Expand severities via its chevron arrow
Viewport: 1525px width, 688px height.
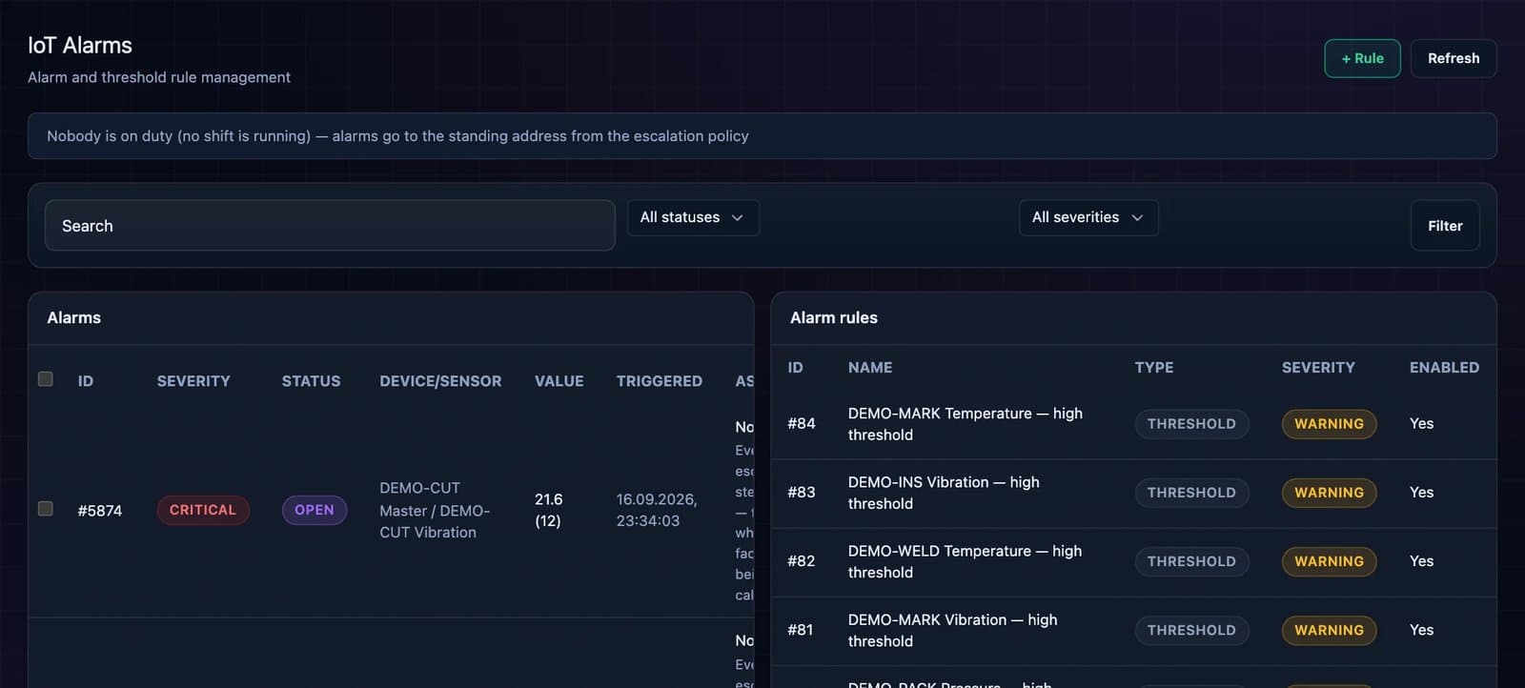point(1137,218)
